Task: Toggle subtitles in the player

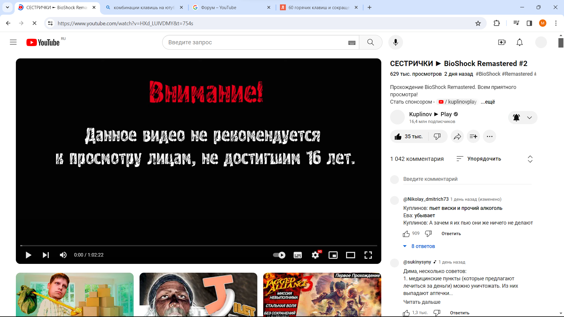Action: [298, 255]
